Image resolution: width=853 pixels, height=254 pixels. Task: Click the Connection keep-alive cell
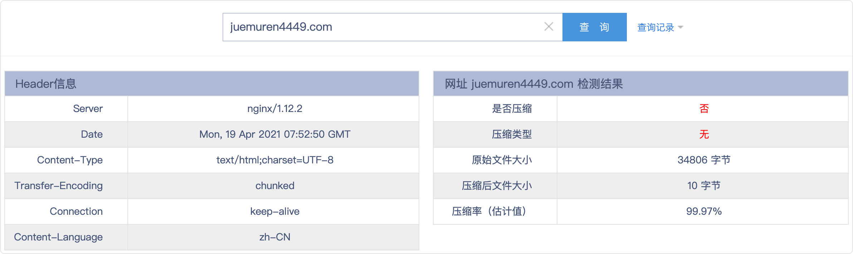[x=274, y=212]
